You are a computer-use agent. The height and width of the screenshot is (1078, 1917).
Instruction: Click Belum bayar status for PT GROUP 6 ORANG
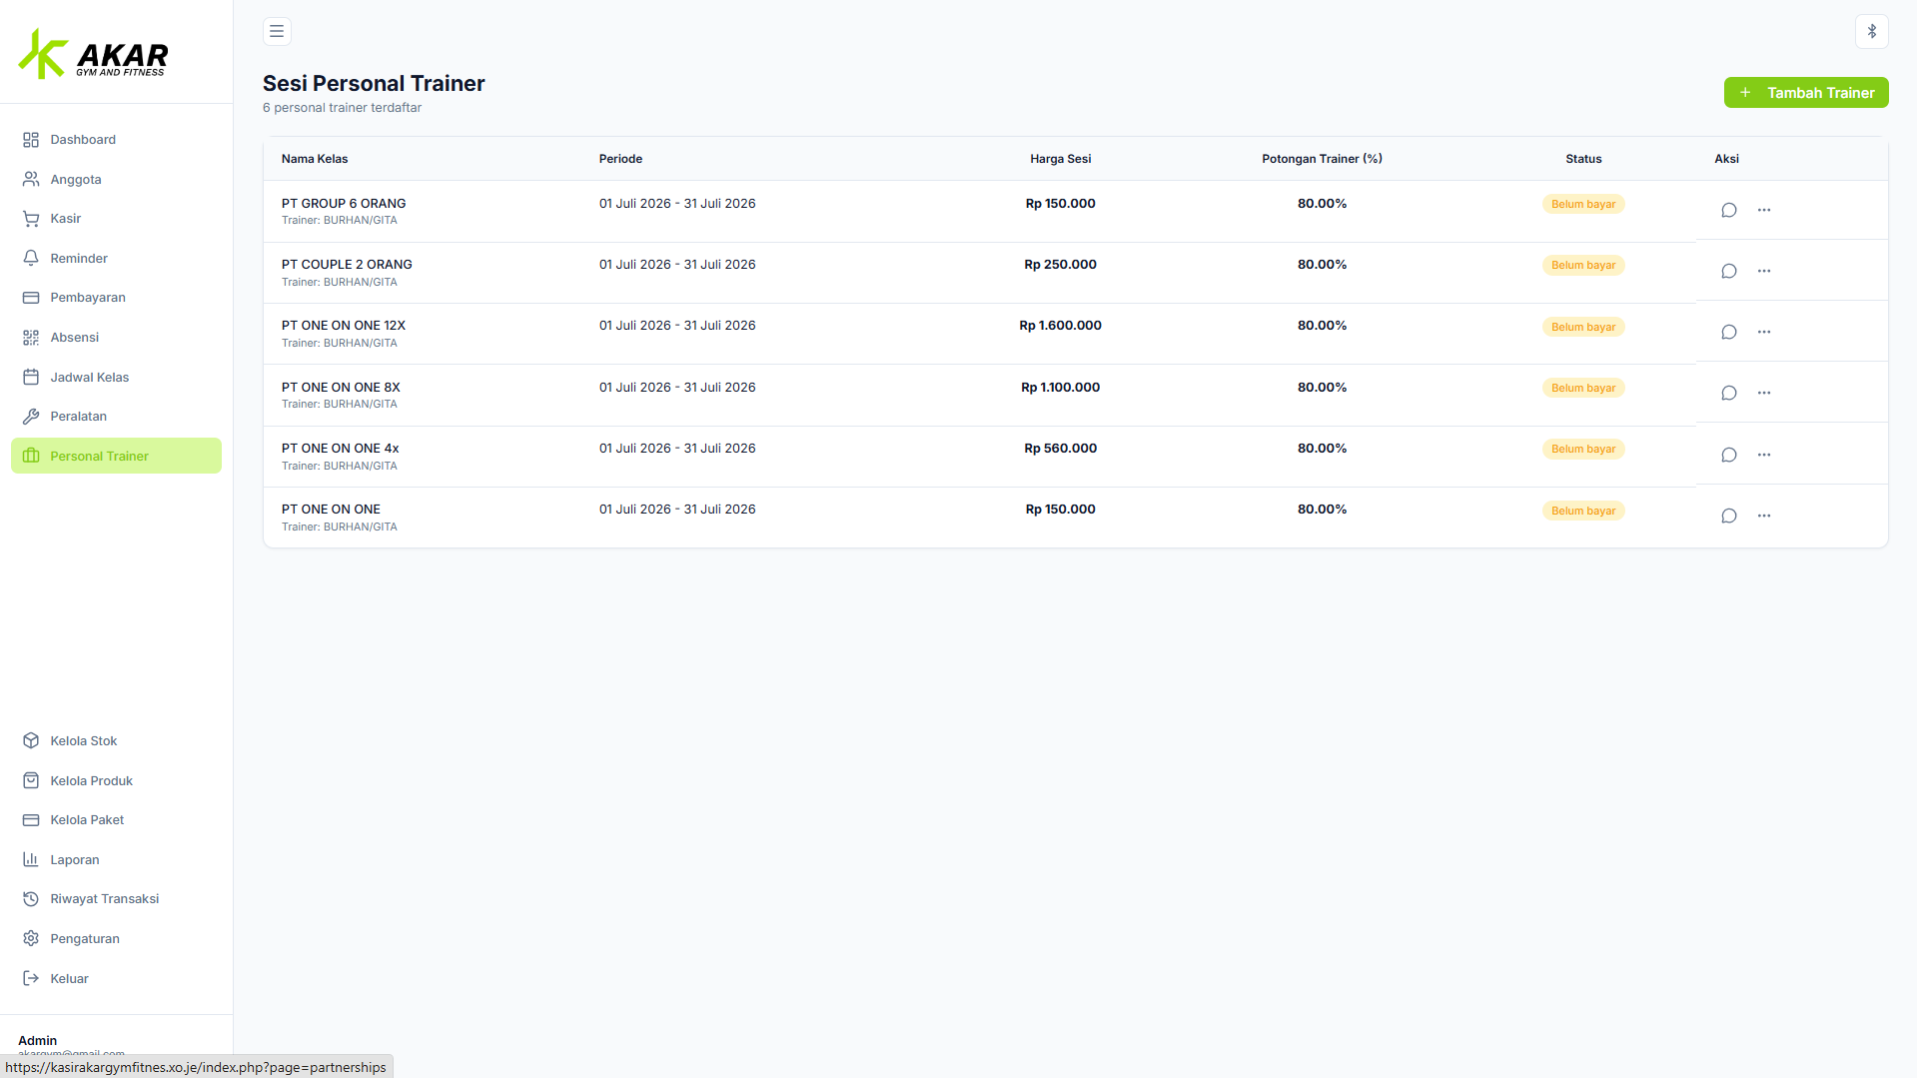click(1583, 204)
